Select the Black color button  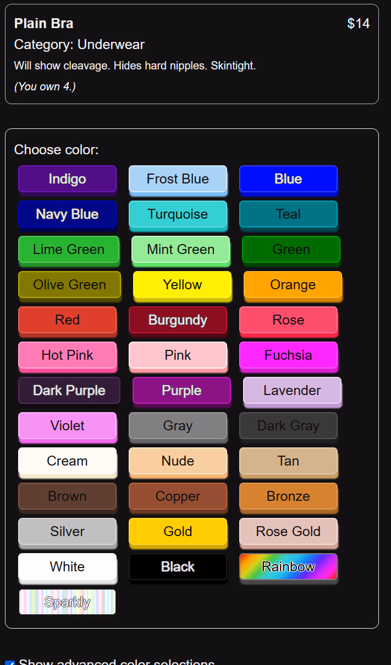coord(178,567)
